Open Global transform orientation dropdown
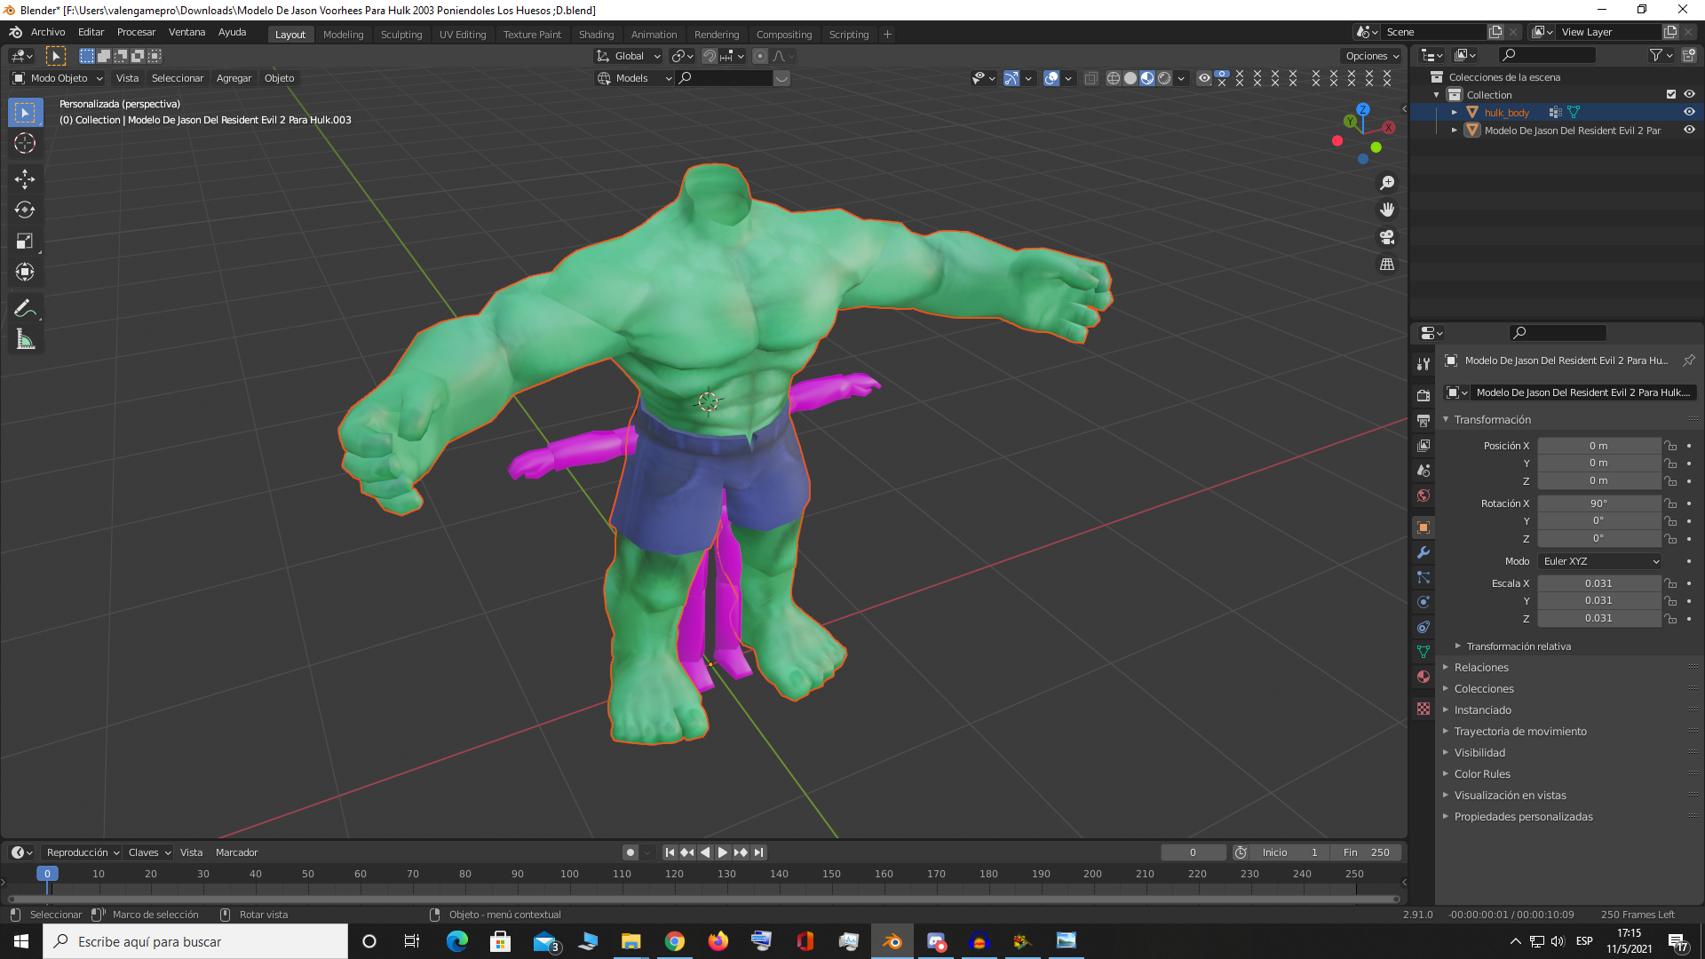 (629, 56)
